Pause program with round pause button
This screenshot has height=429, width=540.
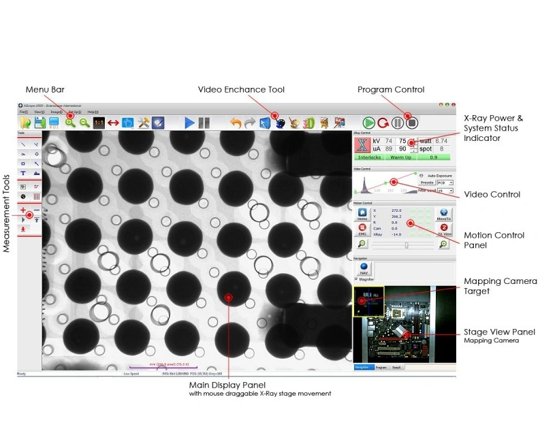click(x=398, y=123)
